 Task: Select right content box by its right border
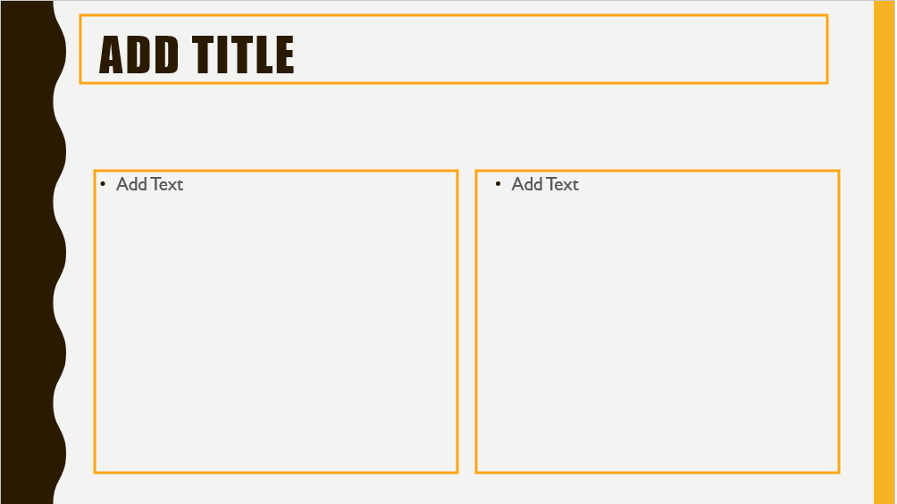point(839,322)
